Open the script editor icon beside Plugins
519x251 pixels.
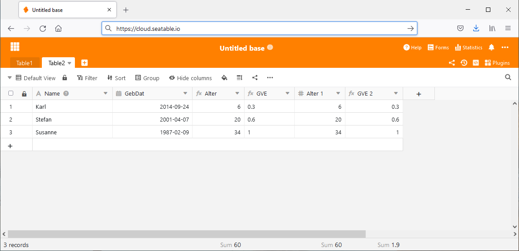(x=476, y=63)
